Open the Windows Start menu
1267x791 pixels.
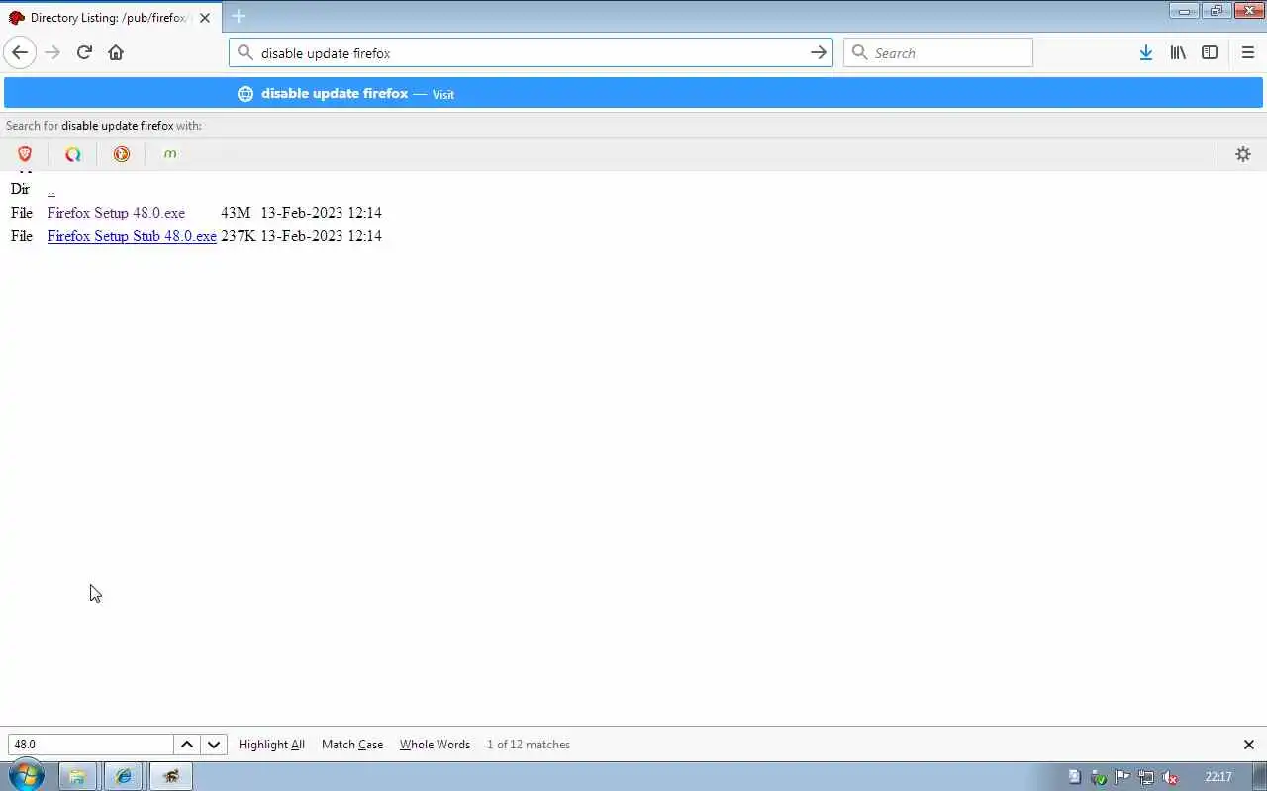tap(26, 776)
